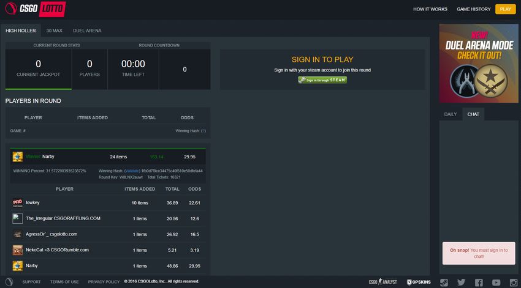Click the 22.61 odds value
The width and height of the screenshot is (521, 288).
194,203
